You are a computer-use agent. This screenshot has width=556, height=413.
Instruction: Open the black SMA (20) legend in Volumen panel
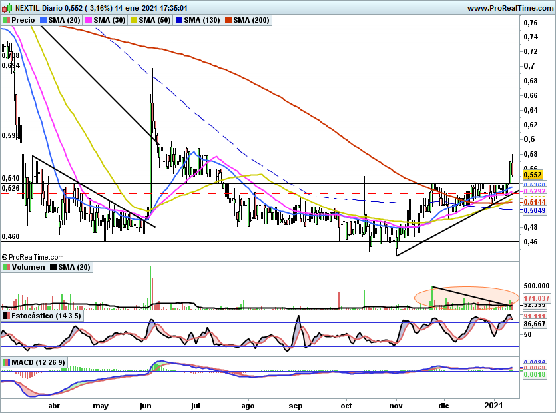[x=70, y=267]
